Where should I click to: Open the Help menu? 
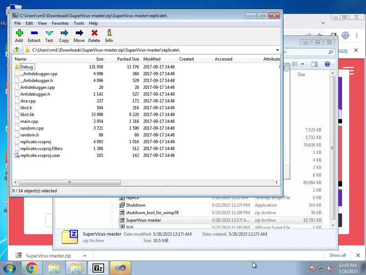coord(93,23)
